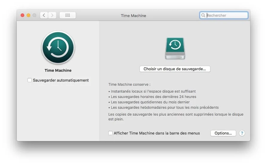The width and height of the screenshot is (267, 165).
Task: Click 'Time Machine conserve :' heading text
Action: pyautogui.click(x=129, y=85)
